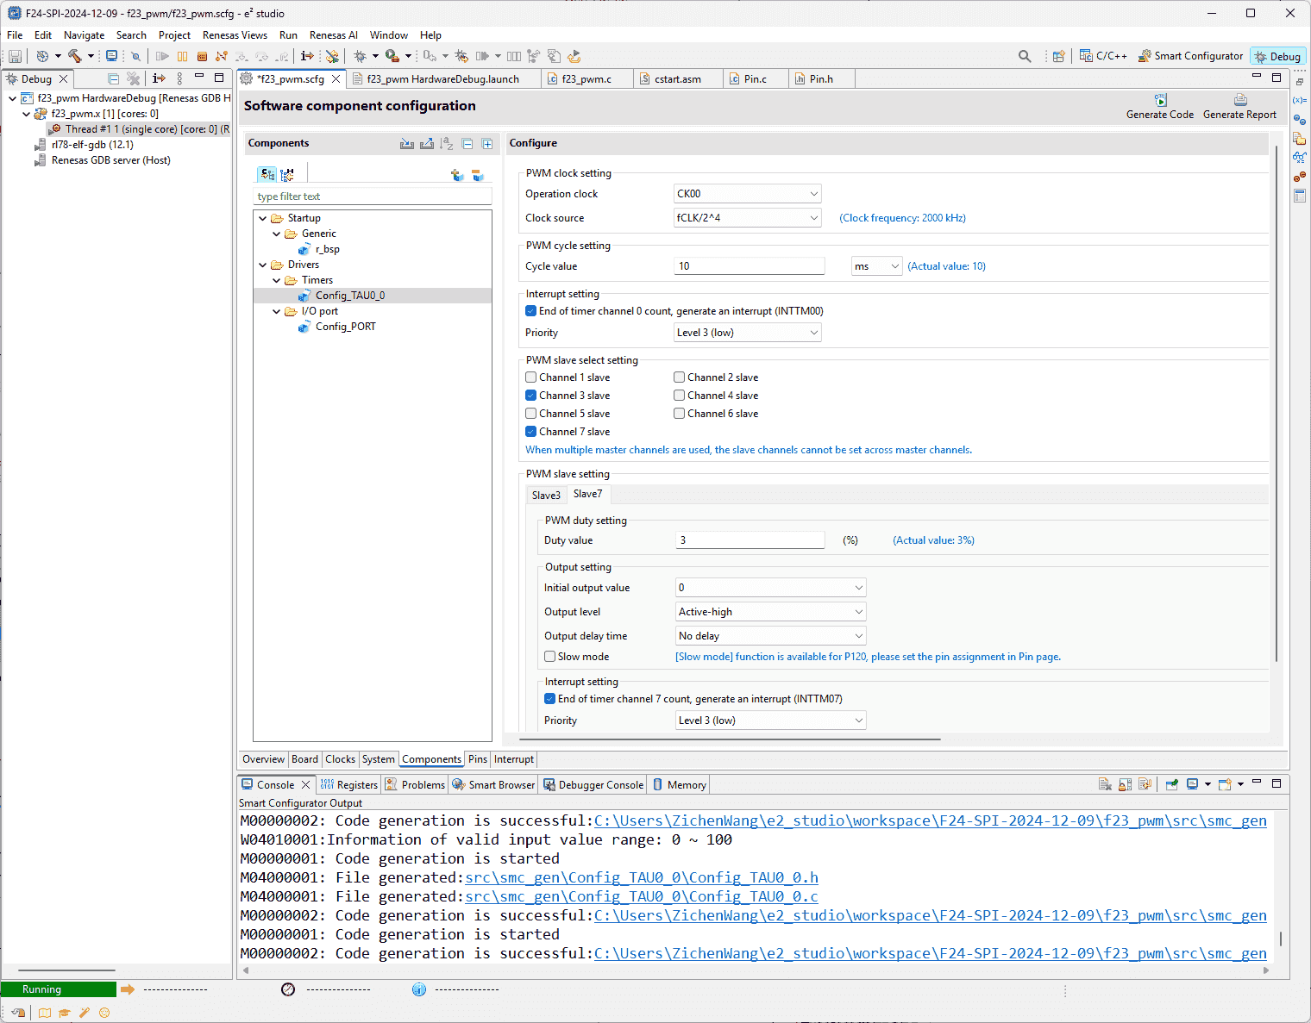Add a new component to Components panel
Image resolution: width=1311 pixels, height=1023 pixels.
[x=457, y=175]
